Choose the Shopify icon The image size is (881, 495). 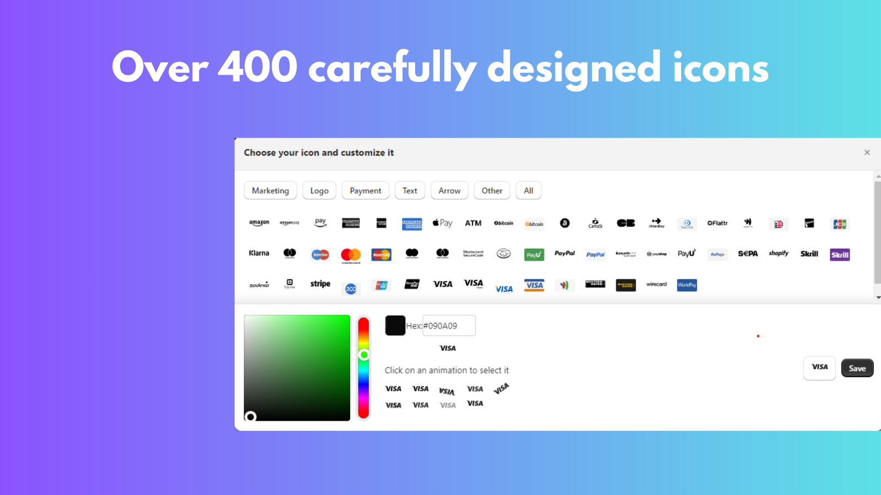(x=778, y=254)
